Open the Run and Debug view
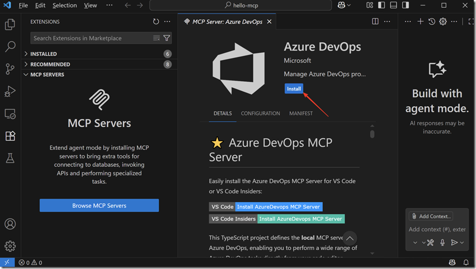Screen dimensions: 476x269 [x=10, y=91]
